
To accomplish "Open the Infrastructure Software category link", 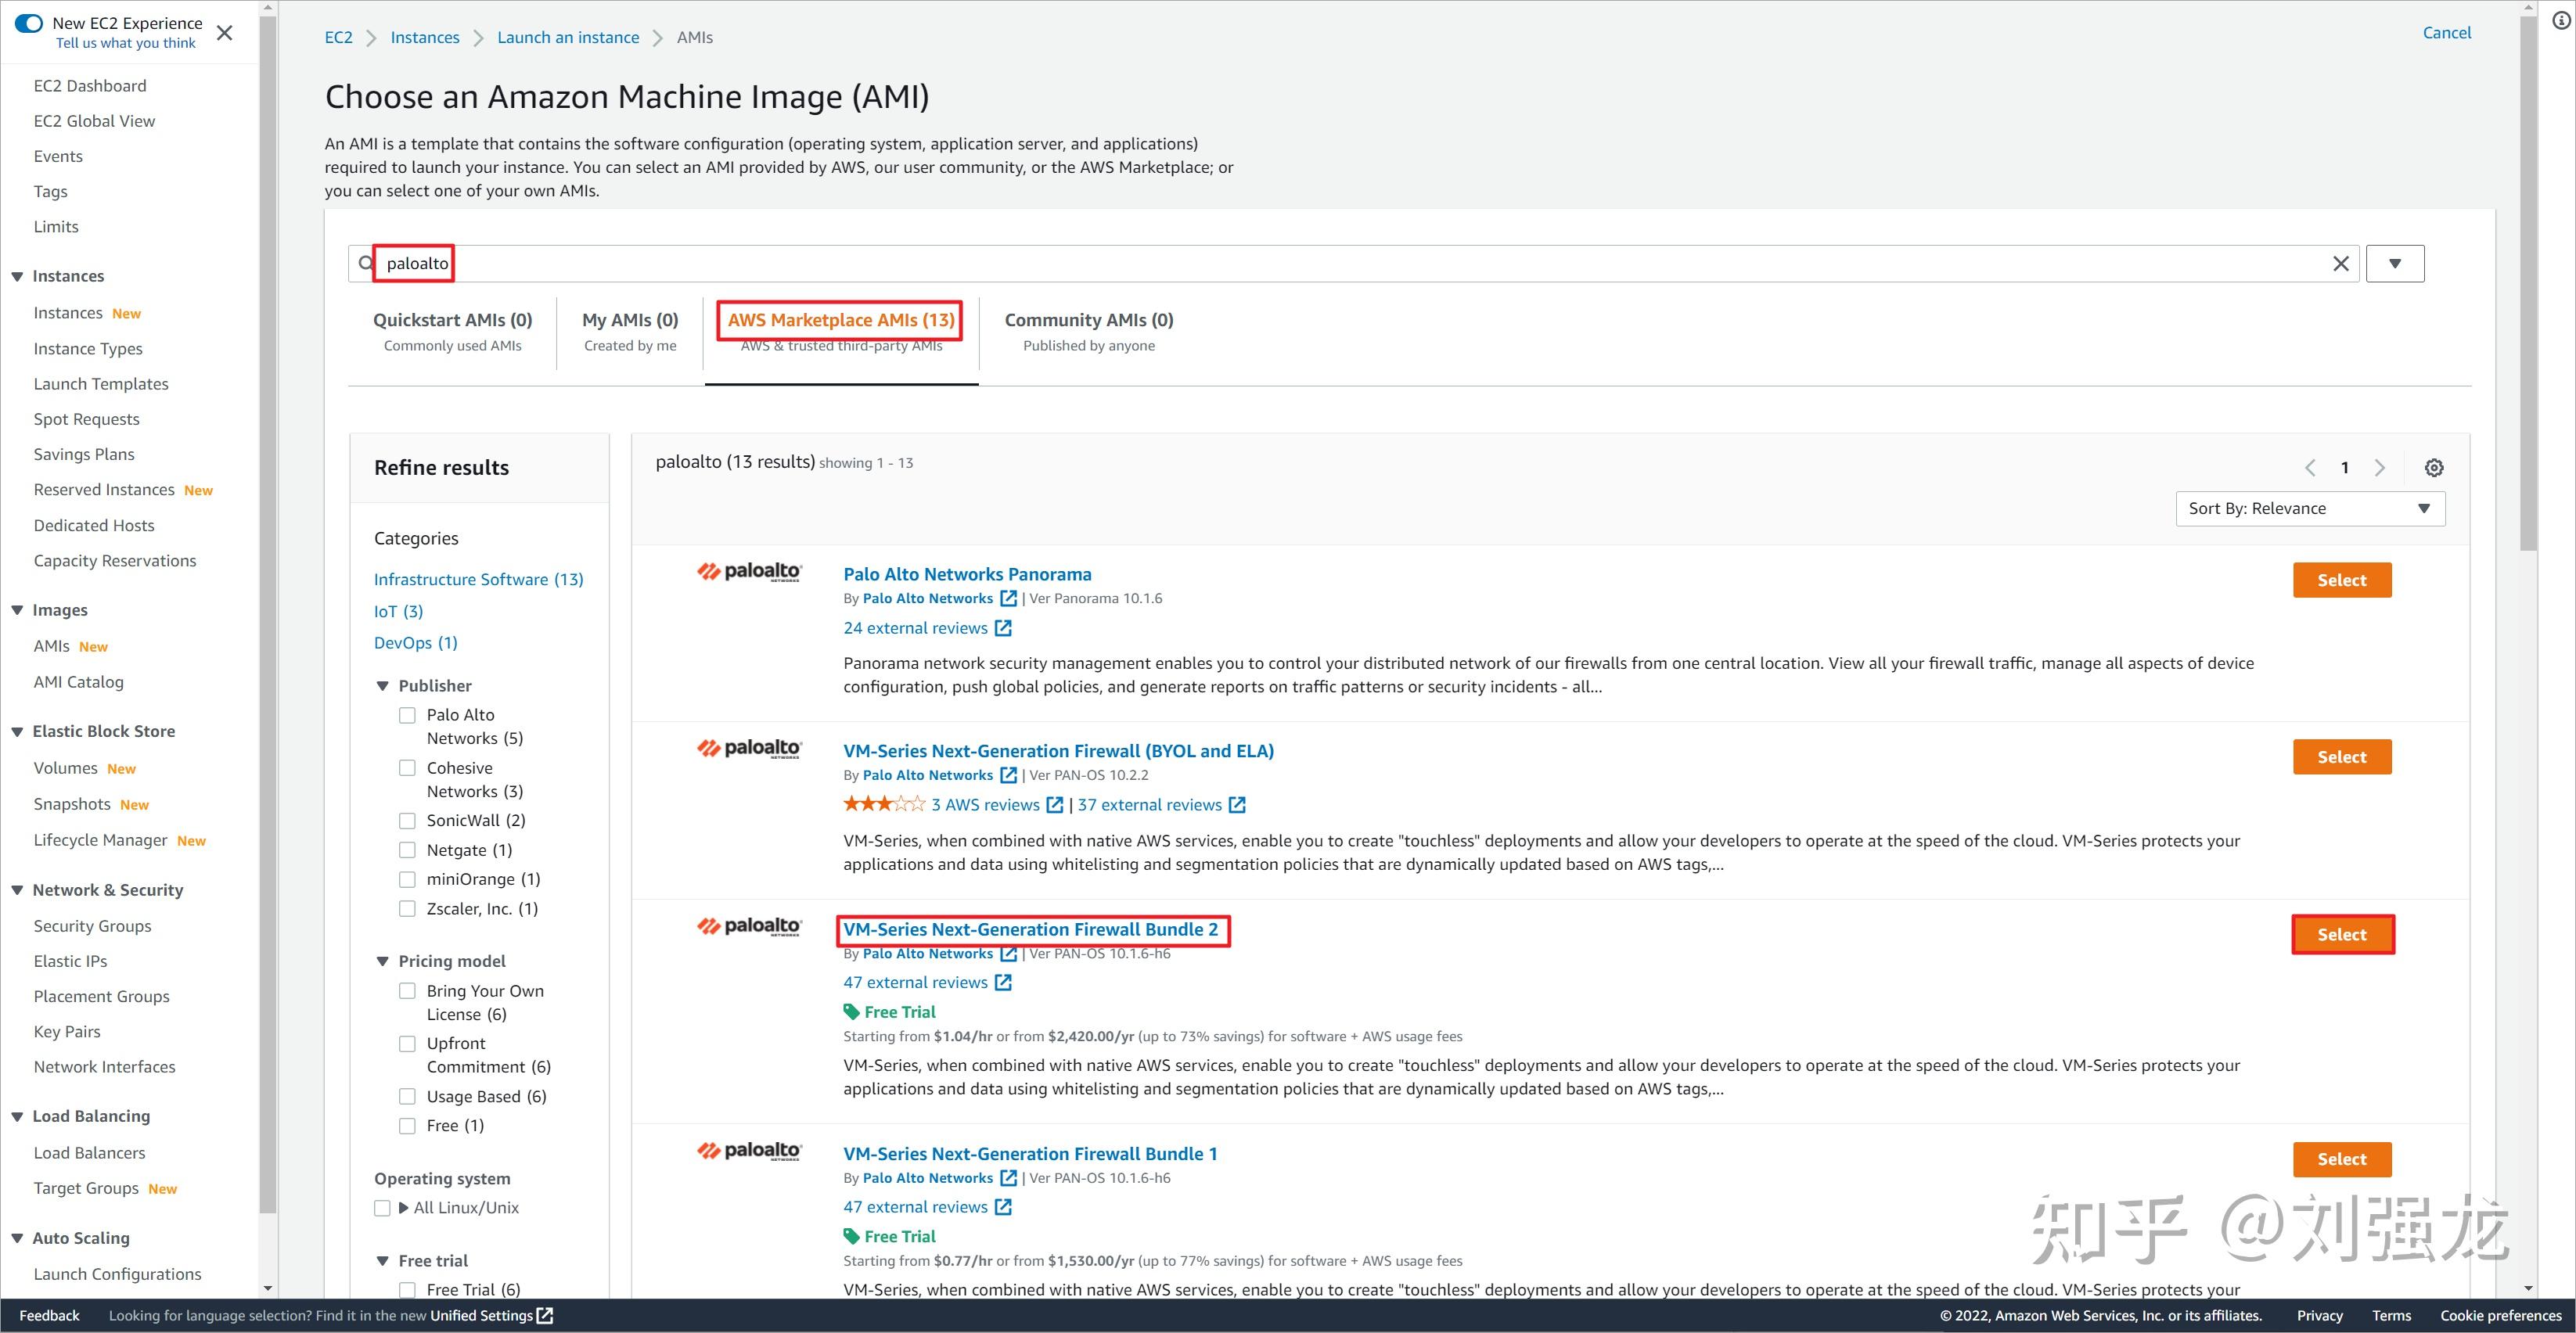I will (x=479, y=580).
